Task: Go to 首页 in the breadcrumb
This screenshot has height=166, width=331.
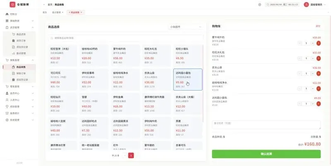Action: (50, 5)
